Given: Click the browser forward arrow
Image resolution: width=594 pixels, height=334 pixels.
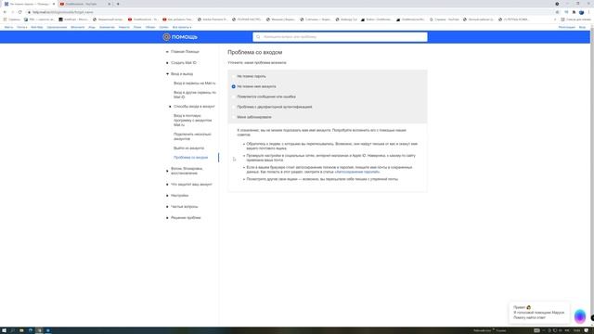Looking at the screenshot, I should click(x=12, y=12).
